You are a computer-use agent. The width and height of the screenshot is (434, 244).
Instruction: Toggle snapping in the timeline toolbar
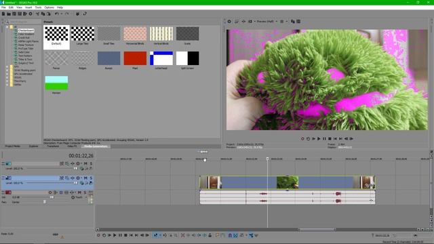pos(230,235)
